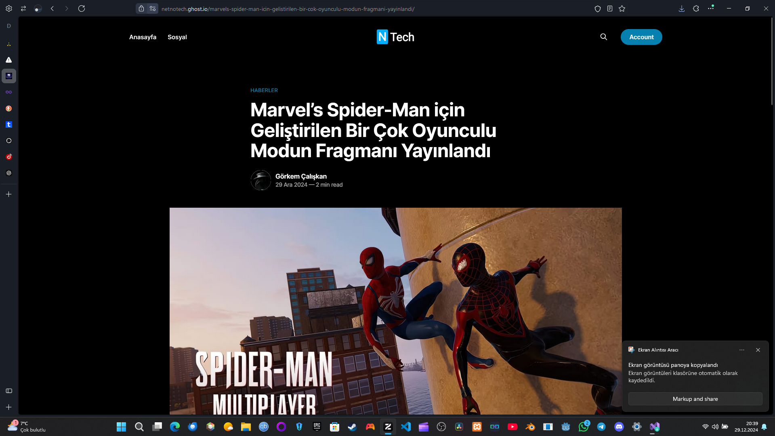The height and width of the screenshot is (436, 775).
Task: Open site permissions sliders icon
Action: [x=153, y=8]
